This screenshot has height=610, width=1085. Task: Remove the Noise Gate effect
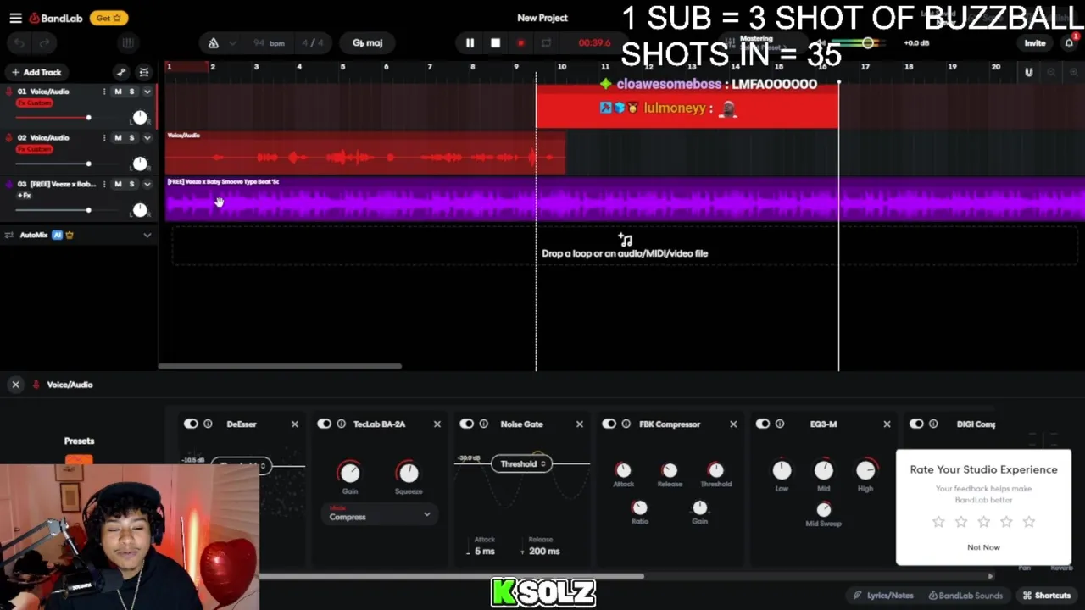tap(580, 424)
